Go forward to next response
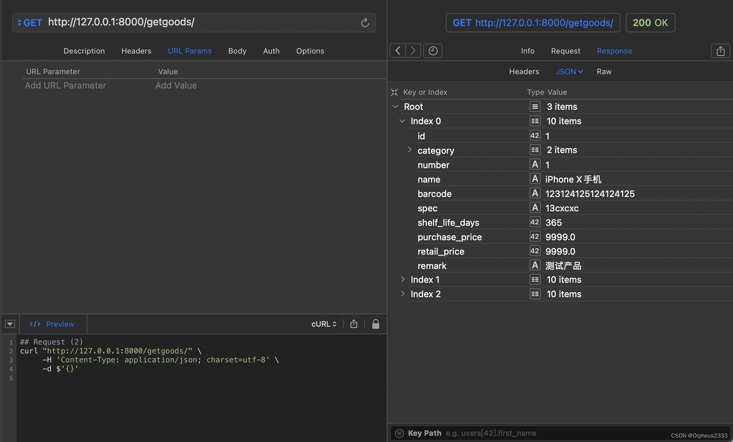 point(413,51)
